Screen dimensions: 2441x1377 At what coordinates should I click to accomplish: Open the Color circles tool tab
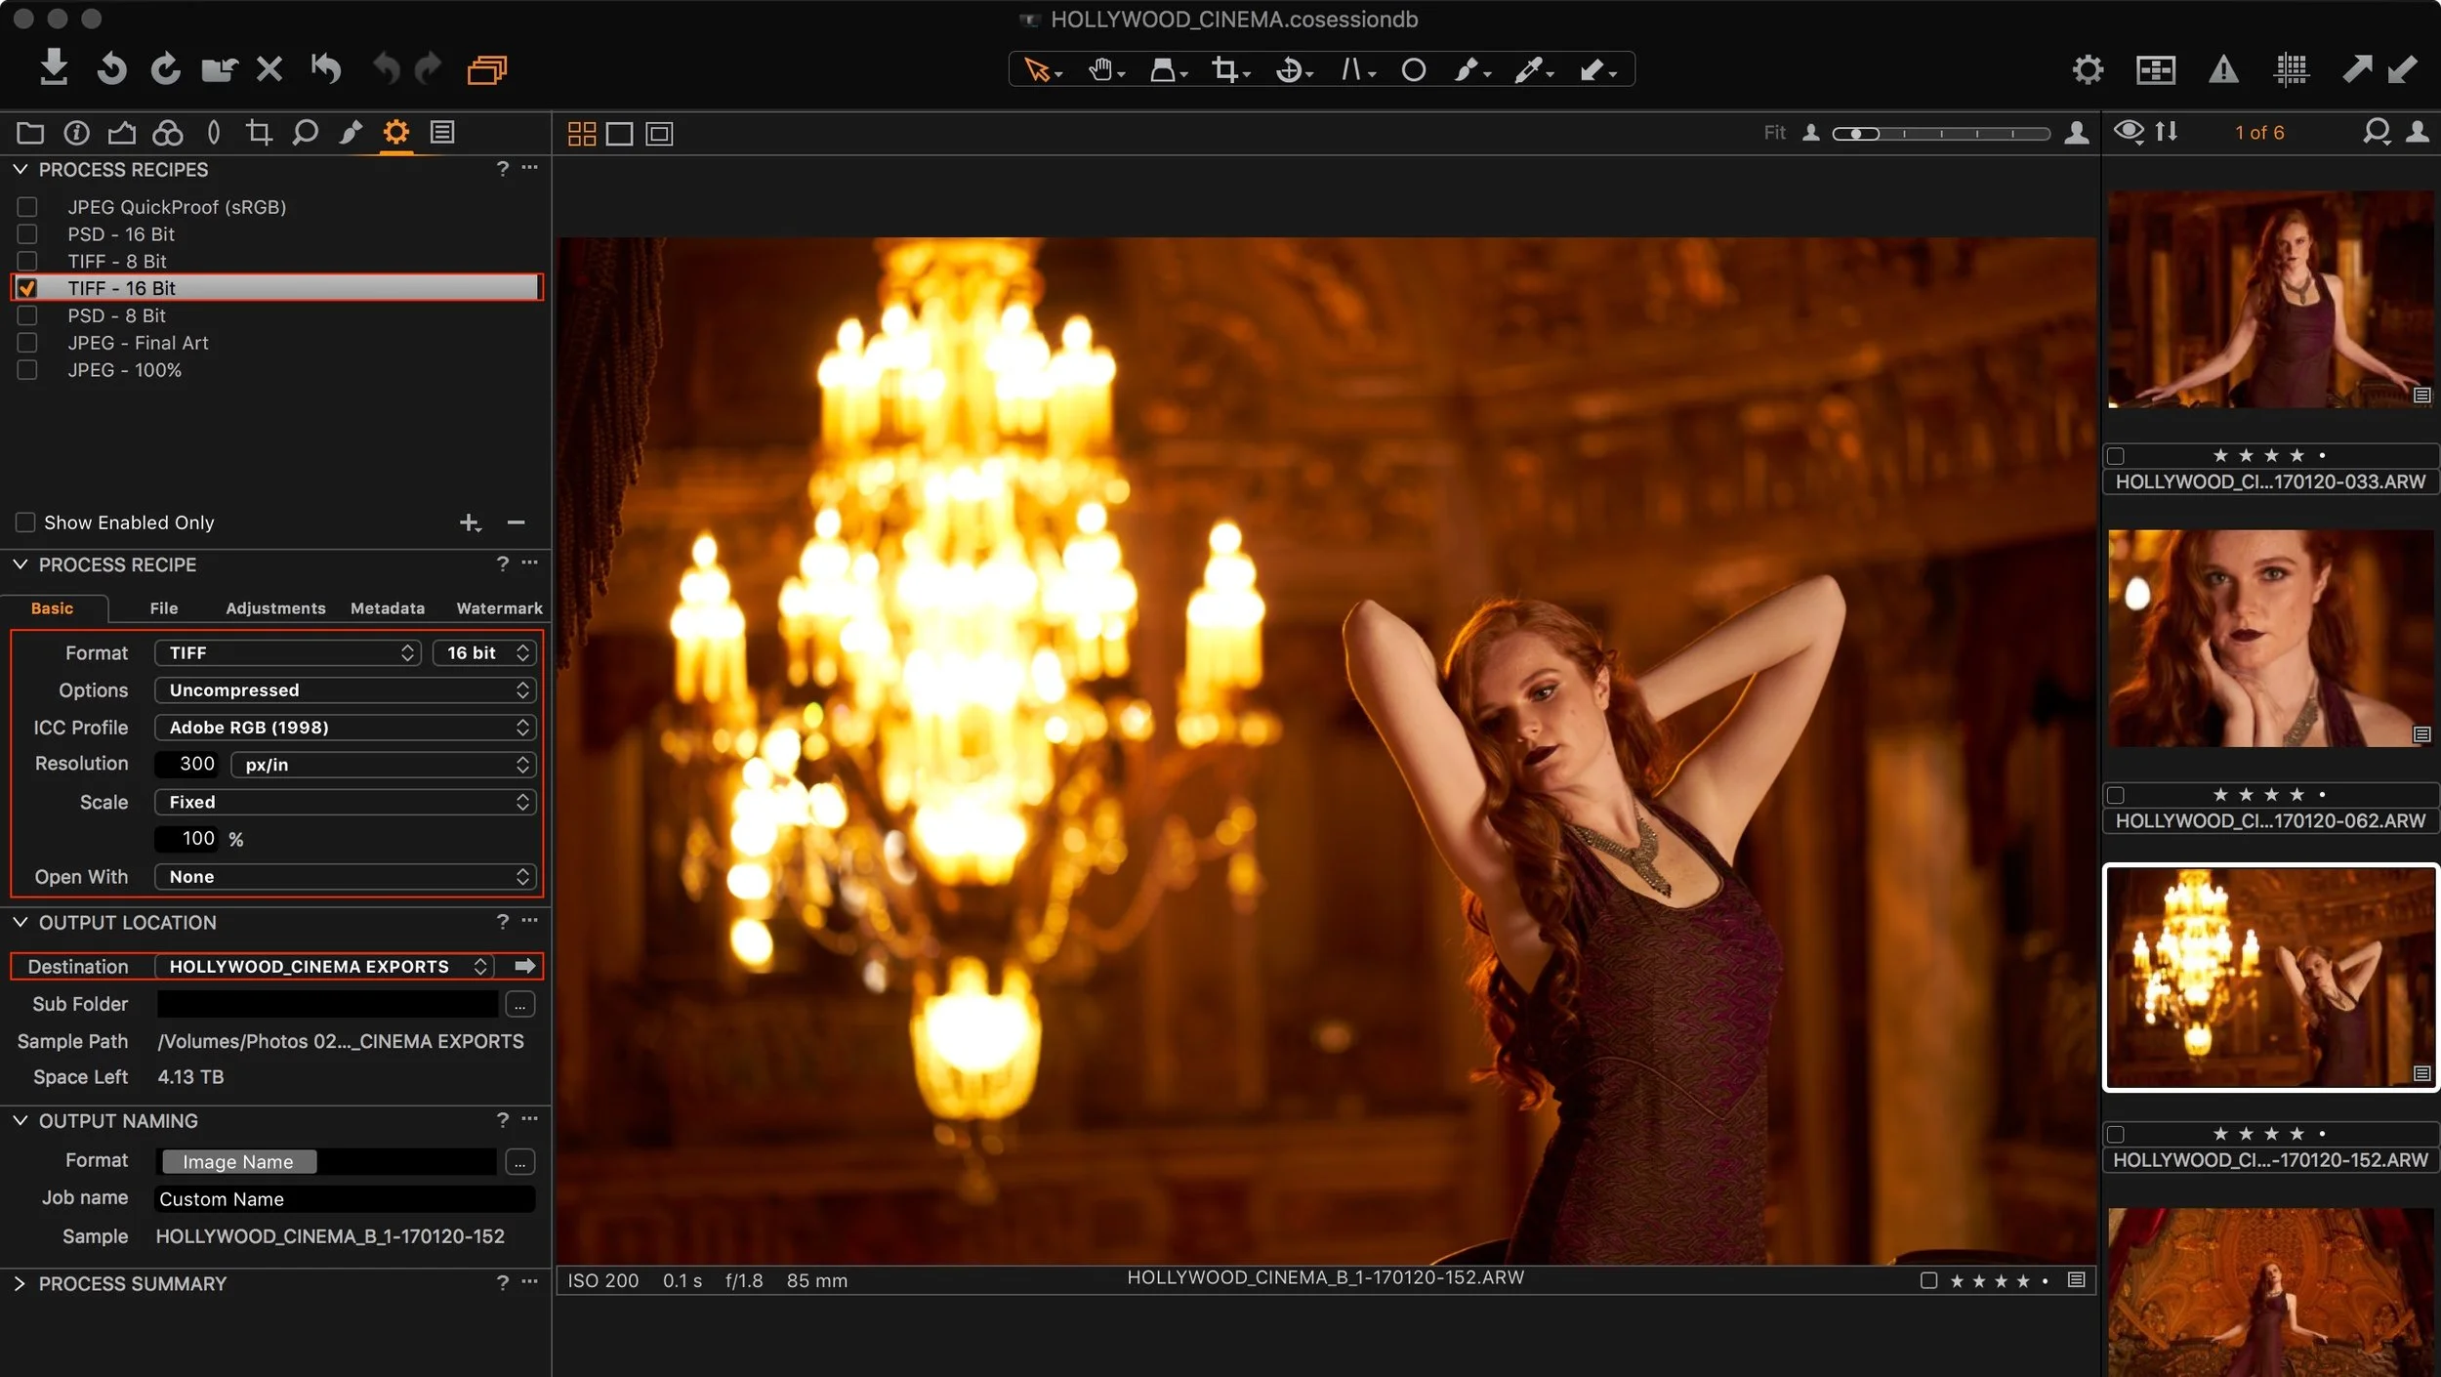[x=168, y=133]
